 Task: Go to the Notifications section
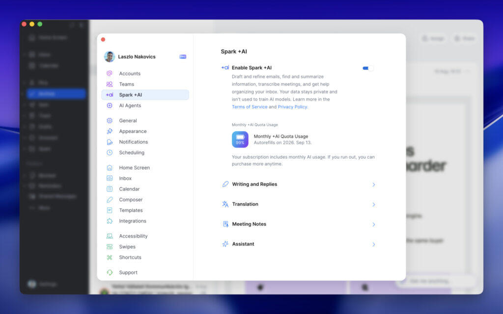coord(145,142)
